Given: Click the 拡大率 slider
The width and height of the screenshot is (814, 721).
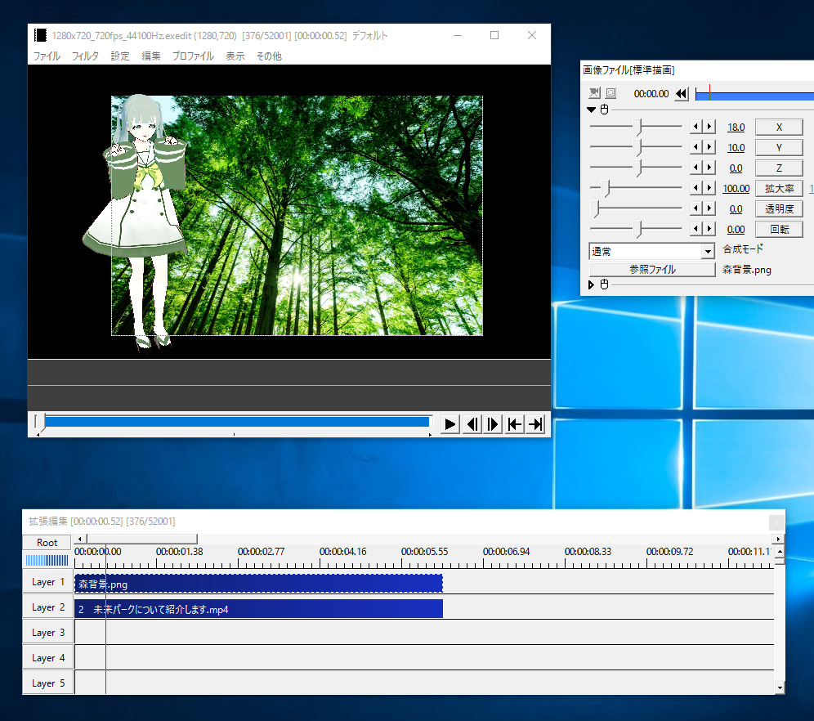Looking at the screenshot, I should [x=636, y=188].
